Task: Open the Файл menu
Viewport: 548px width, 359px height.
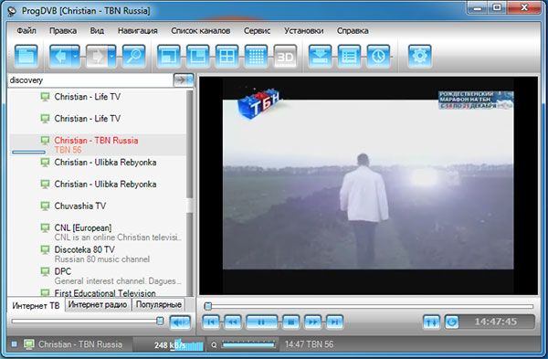Action: (26, 31)
